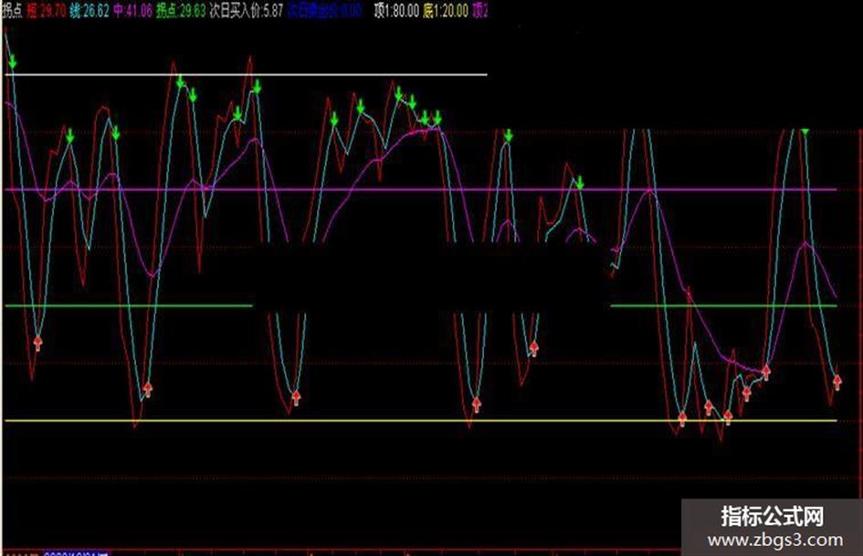Select the yellow horizontal bottom level line
Image resolution: width=863 pixels, height=556 pixels.
point(420,421)
